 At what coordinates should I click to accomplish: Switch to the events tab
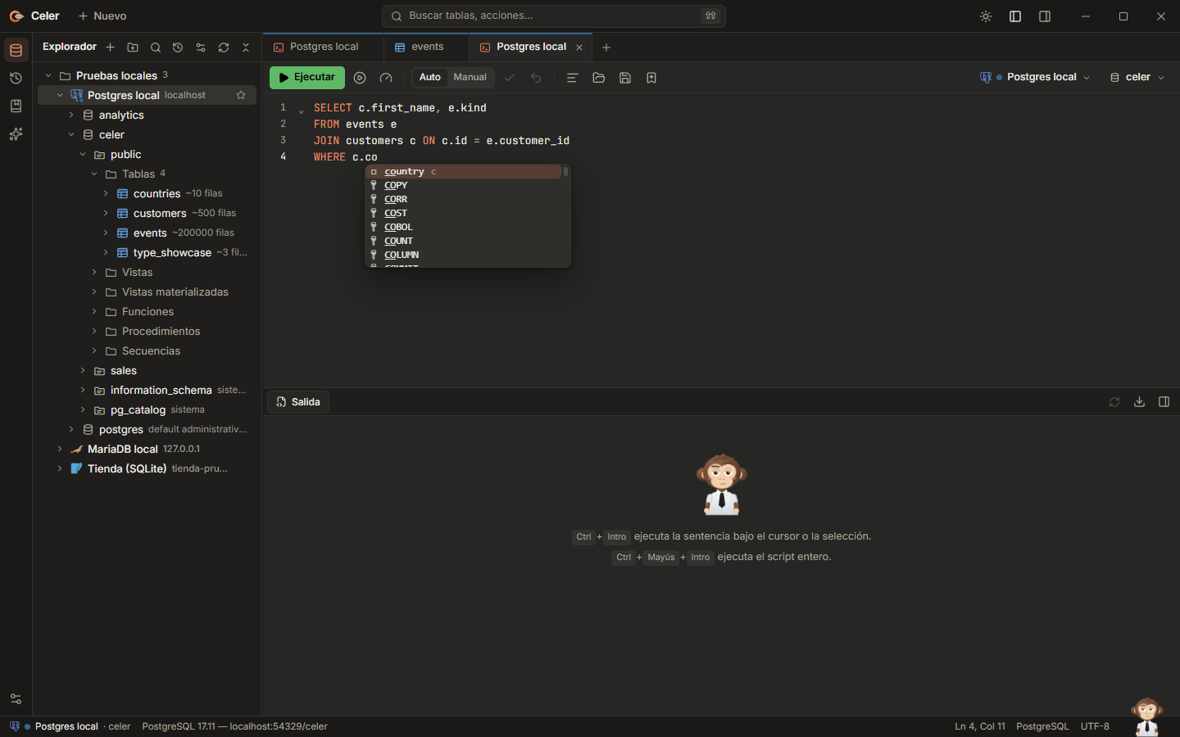(x=426, y=47)
